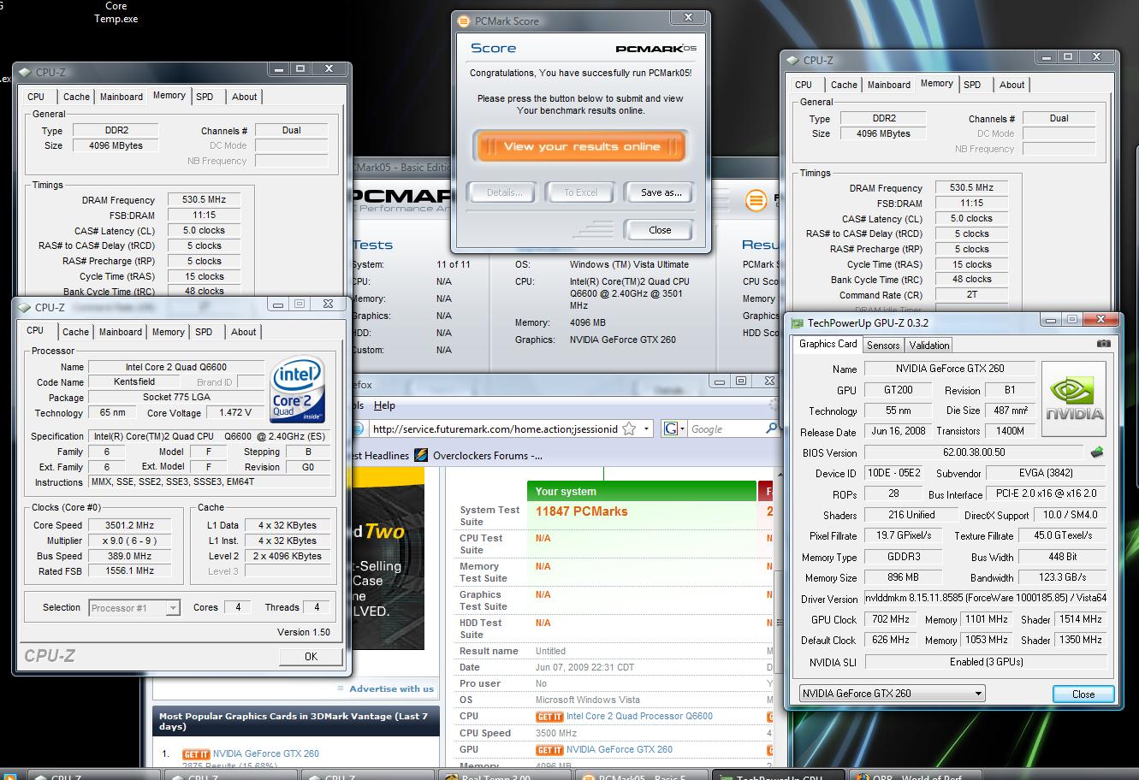
Task: Click GET IT badge in Most Popular list
Action: [196, 754]
